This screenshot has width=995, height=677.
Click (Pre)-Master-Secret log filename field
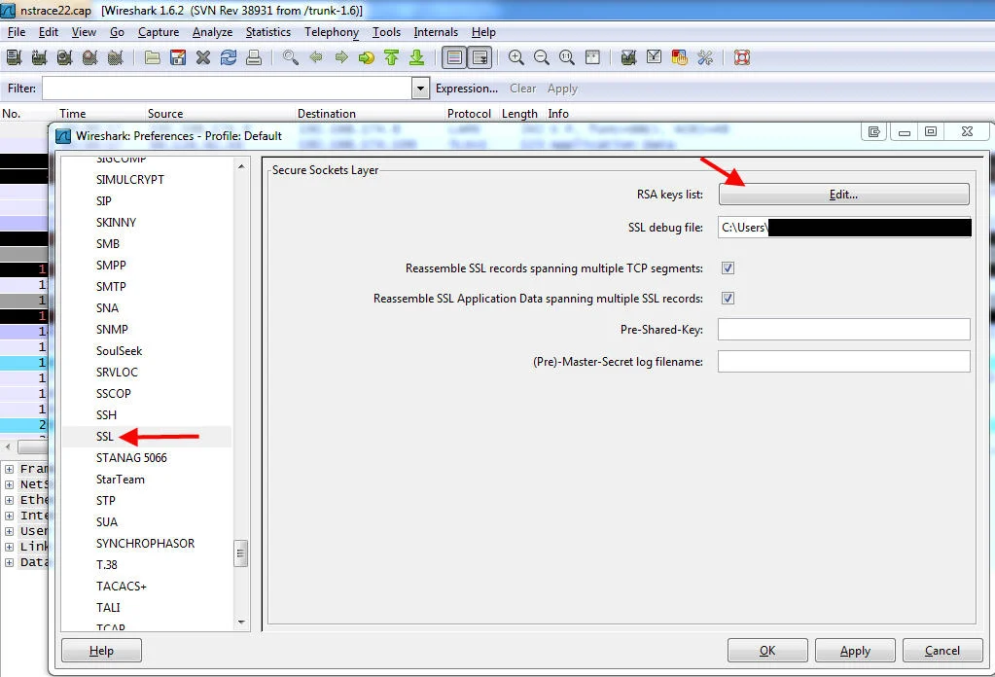tap(844, 362)
